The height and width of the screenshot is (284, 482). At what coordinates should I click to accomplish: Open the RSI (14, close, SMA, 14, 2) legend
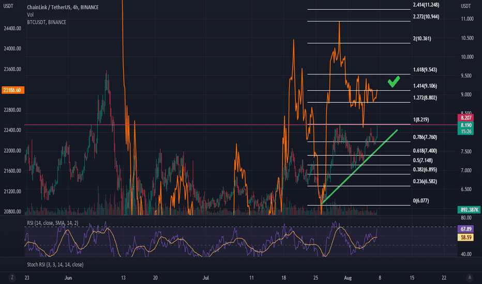point(53,223)
